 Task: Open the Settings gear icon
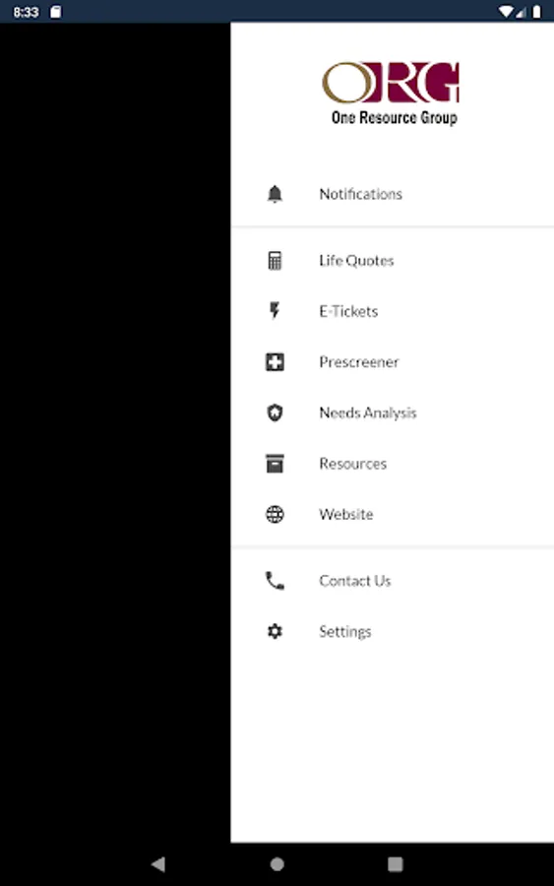pos(275,631)
